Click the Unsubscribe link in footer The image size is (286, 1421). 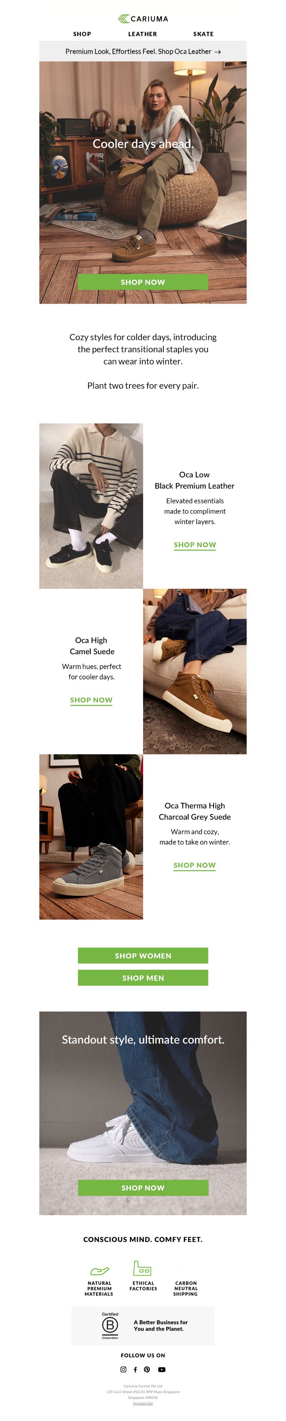coord(143,1403)
